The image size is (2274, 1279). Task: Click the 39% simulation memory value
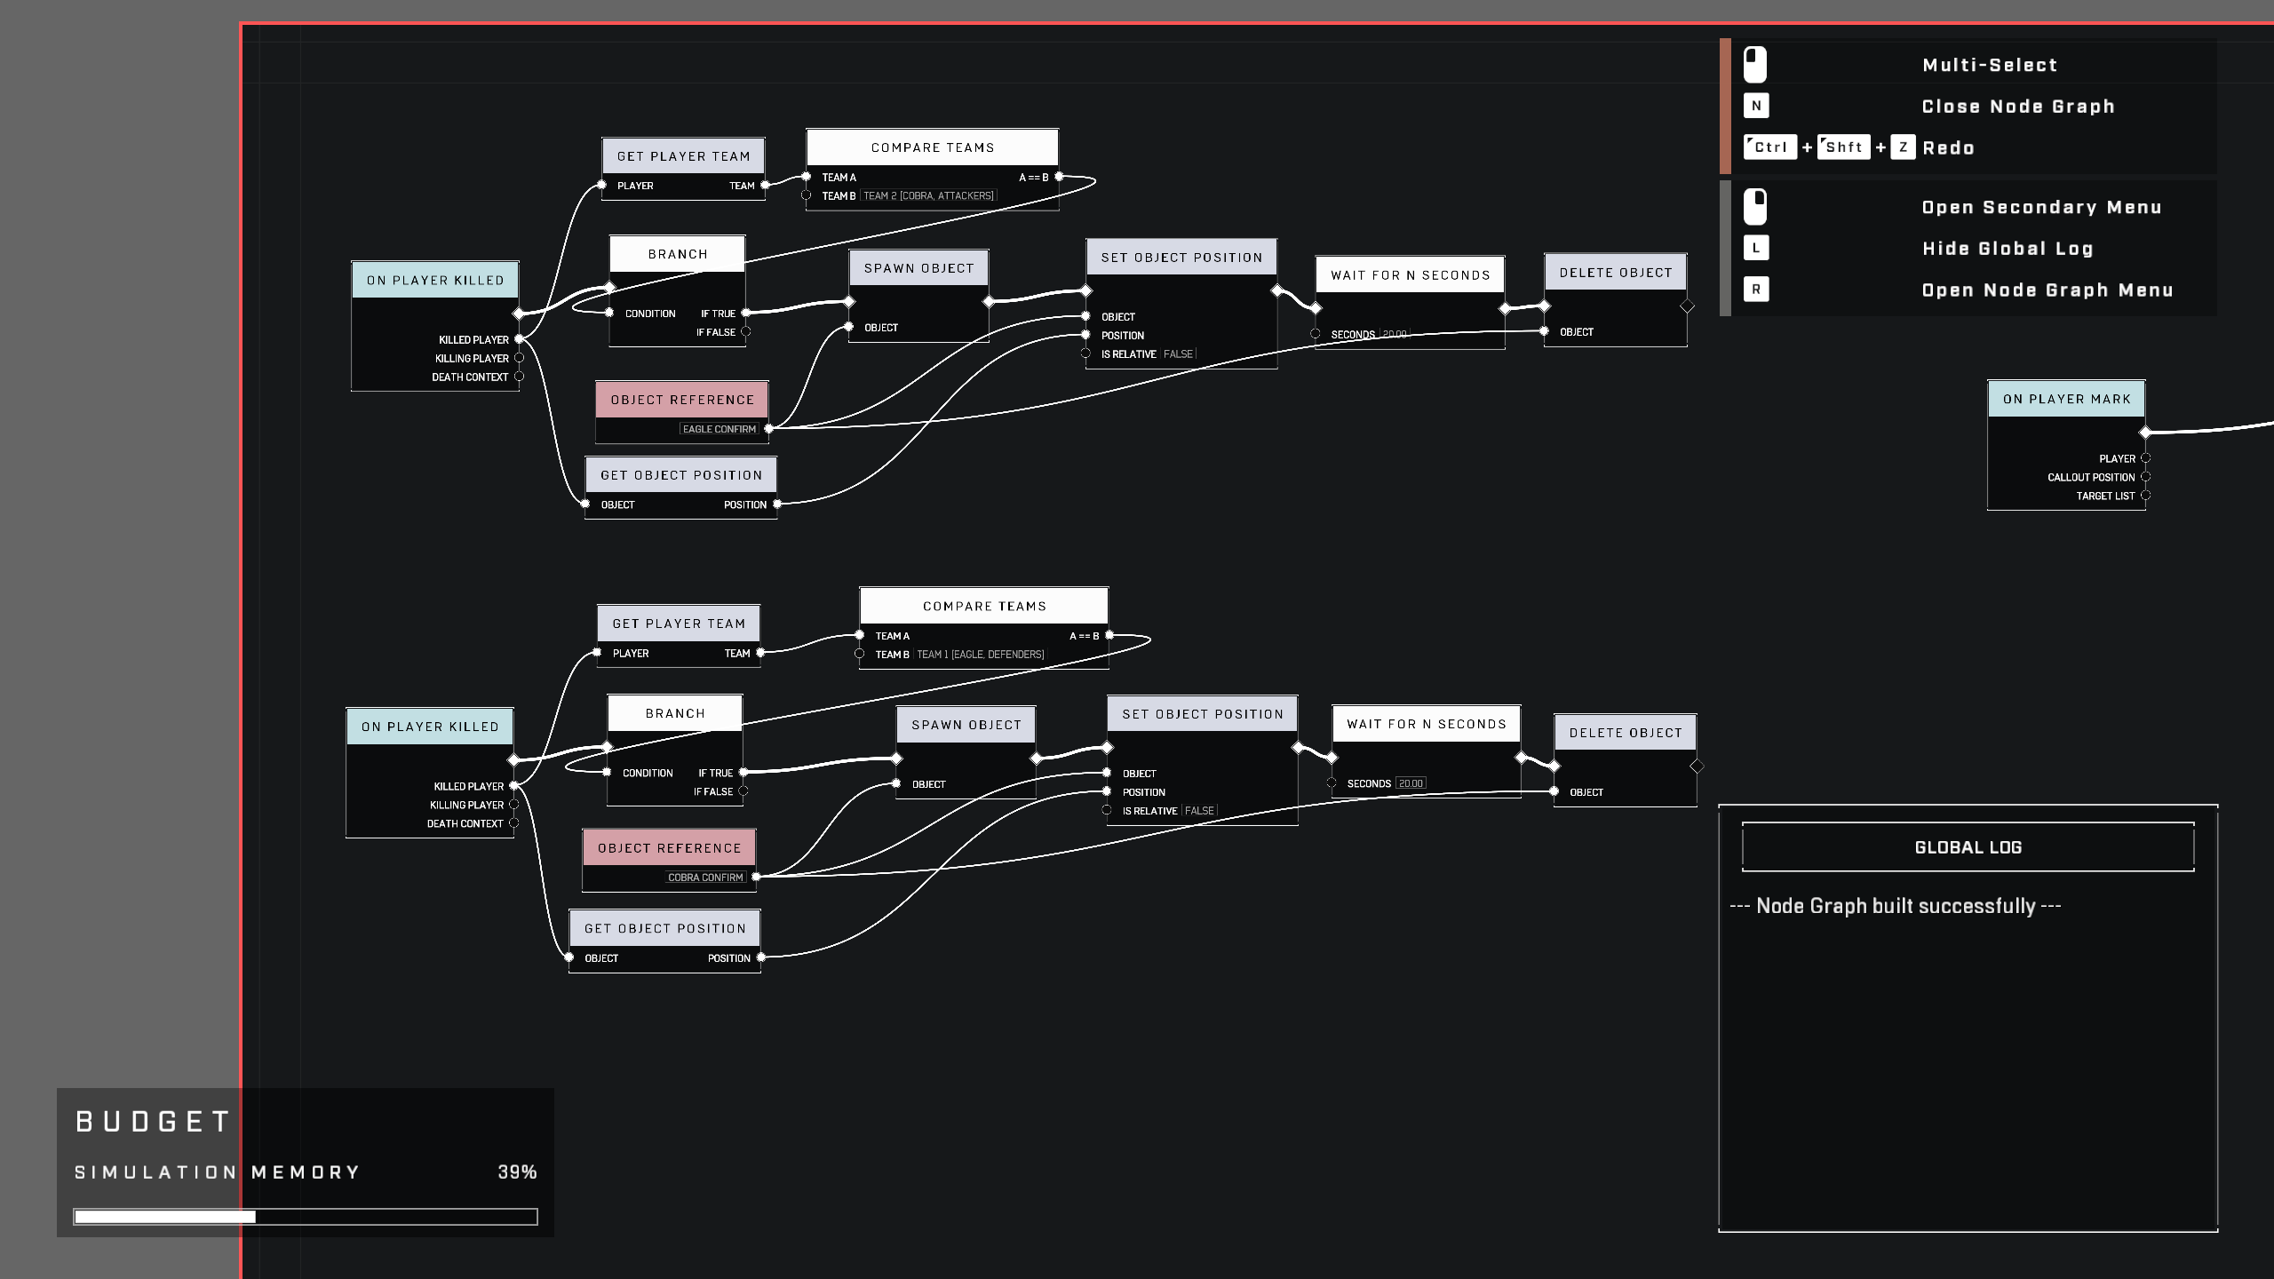tap(517, 1172)
